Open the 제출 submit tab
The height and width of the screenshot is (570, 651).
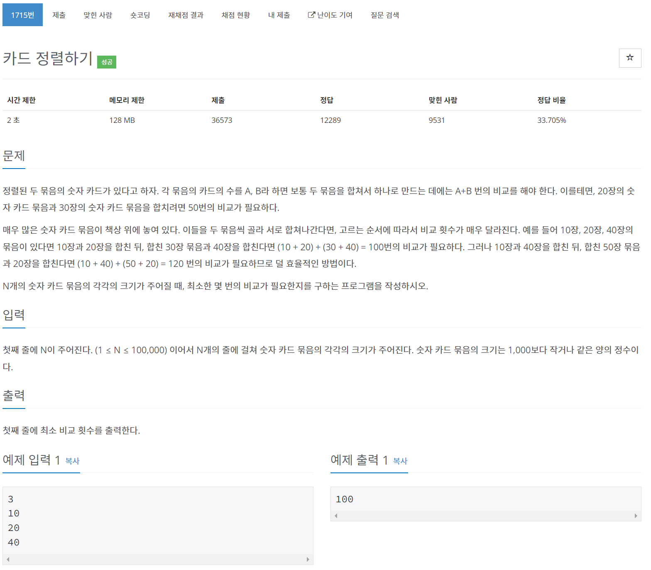59,15
